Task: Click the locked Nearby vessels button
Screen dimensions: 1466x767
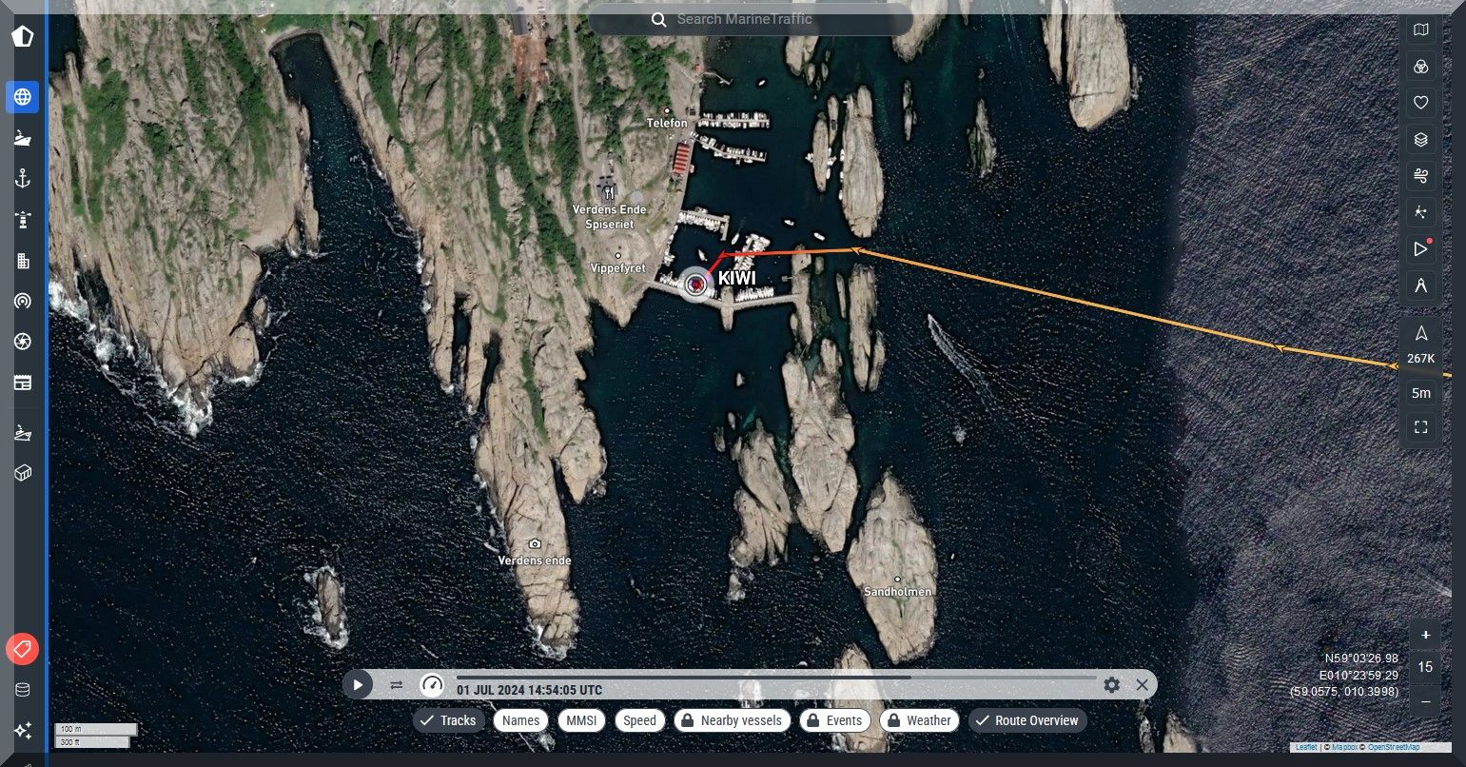Action: pyautogui.click(x=732, y=720)
